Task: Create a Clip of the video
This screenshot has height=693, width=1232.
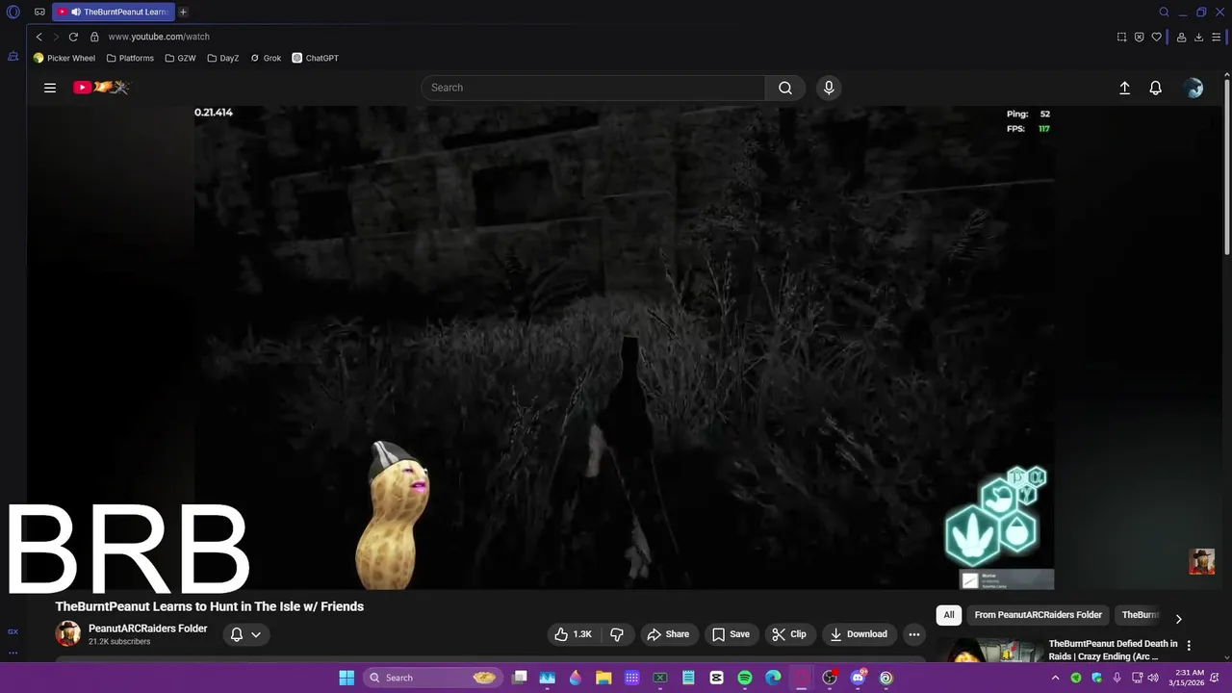Action: click(x=789, y=634)
